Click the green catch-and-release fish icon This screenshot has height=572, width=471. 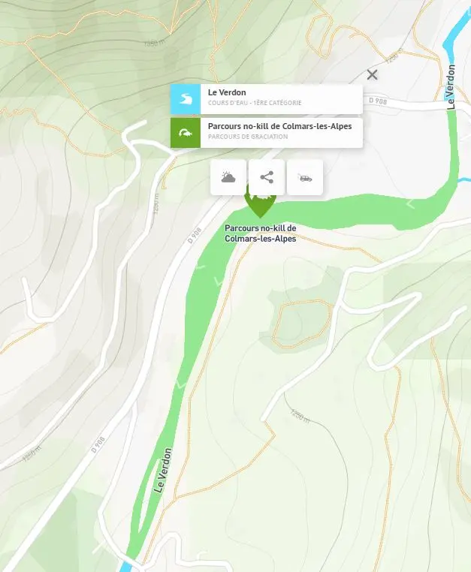point(186,133)
